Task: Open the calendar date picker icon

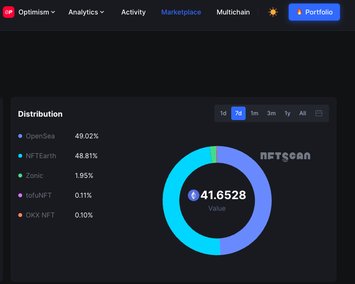Action: click(x=319, y=113)
